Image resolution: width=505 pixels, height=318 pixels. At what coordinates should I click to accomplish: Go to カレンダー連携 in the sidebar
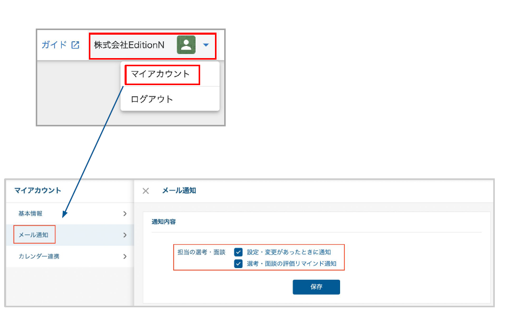(39, 256)
